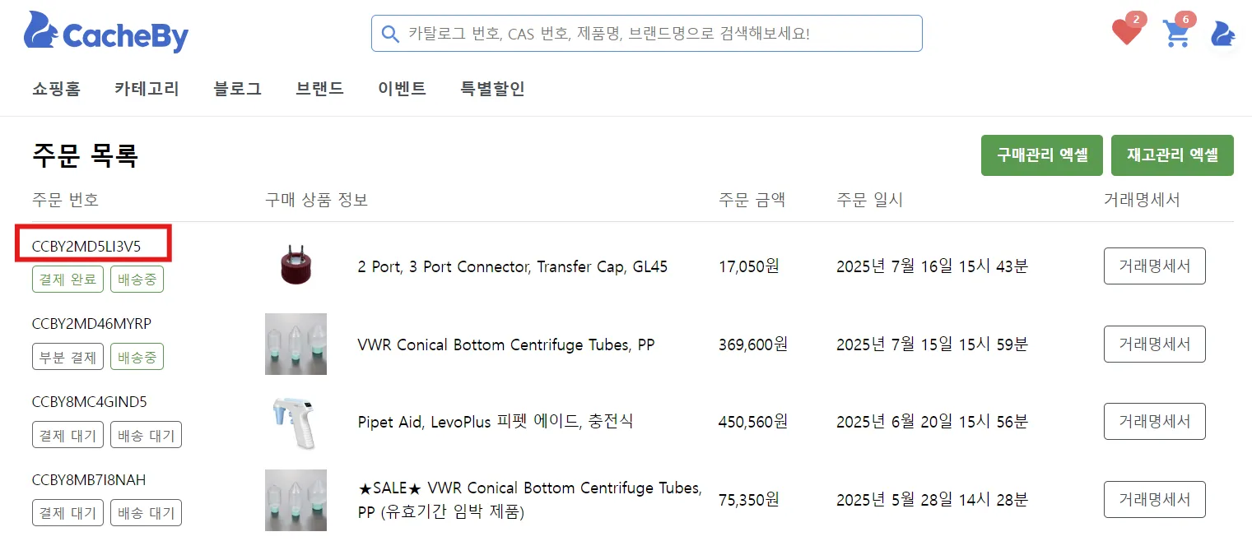Screen dimensions: 1252x541
Task: Click the 17,050원 order amount
Action: coord(749,266)
